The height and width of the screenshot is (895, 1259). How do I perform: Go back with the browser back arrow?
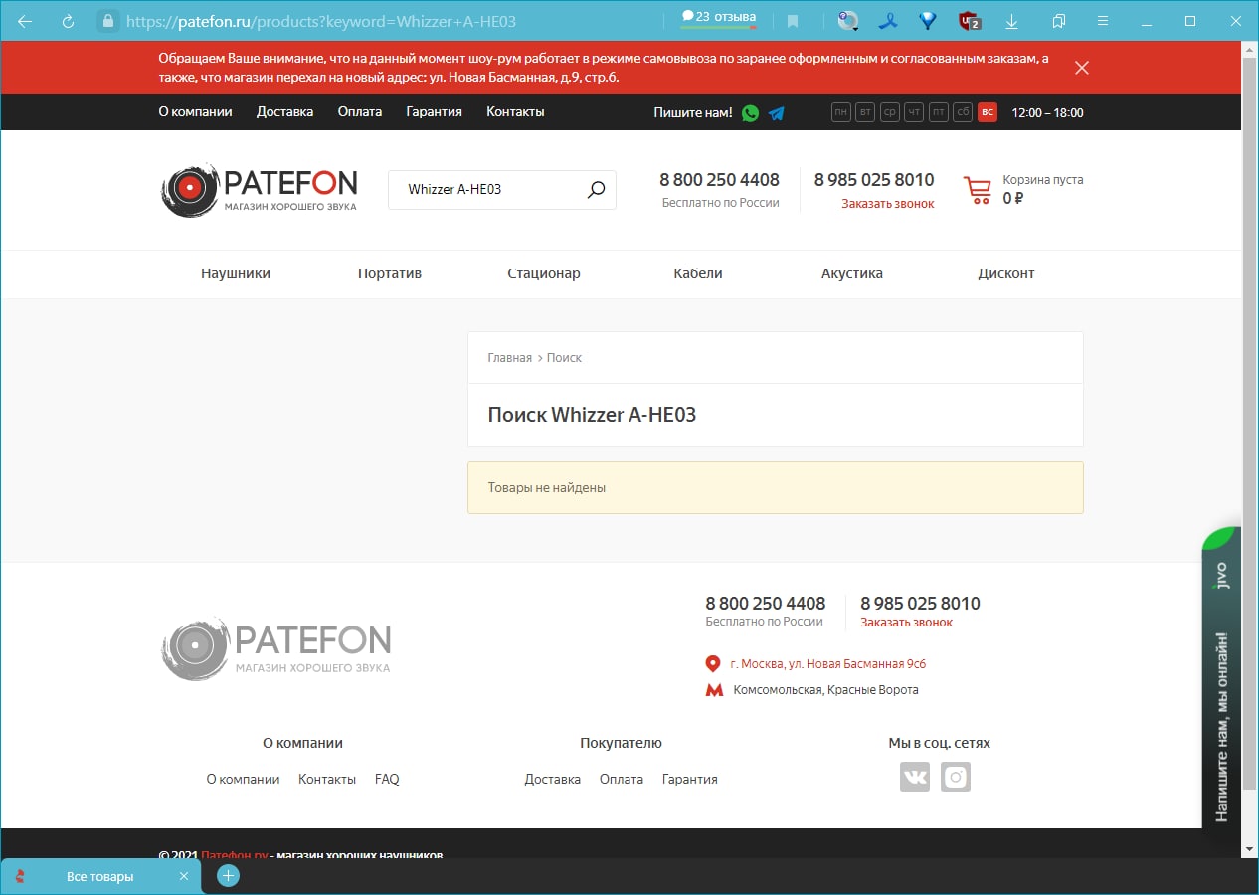26,21
